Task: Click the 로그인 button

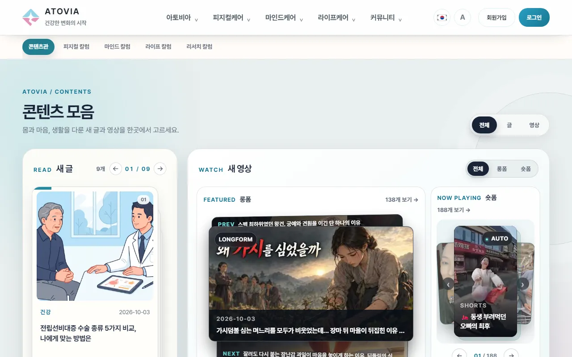Action: [x=534, y=17]
